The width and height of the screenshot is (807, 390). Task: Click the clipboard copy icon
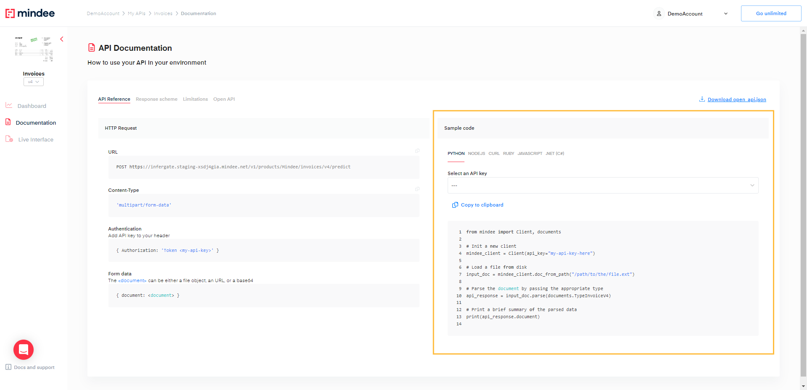[x=455, y=205]
